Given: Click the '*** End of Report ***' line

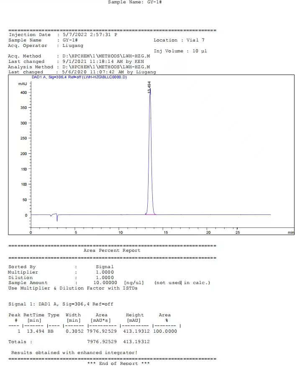Looking at the screenshot, I should (118, 364).
